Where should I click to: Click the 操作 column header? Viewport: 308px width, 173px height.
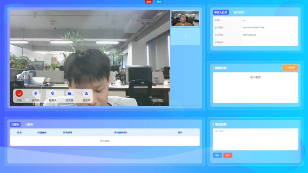click(180, 132)
